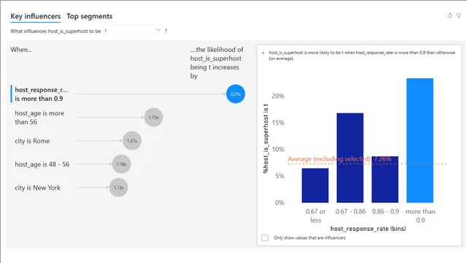Open the host_is_superhost value dropdown
467x263 pixels.
click(133, 30)
